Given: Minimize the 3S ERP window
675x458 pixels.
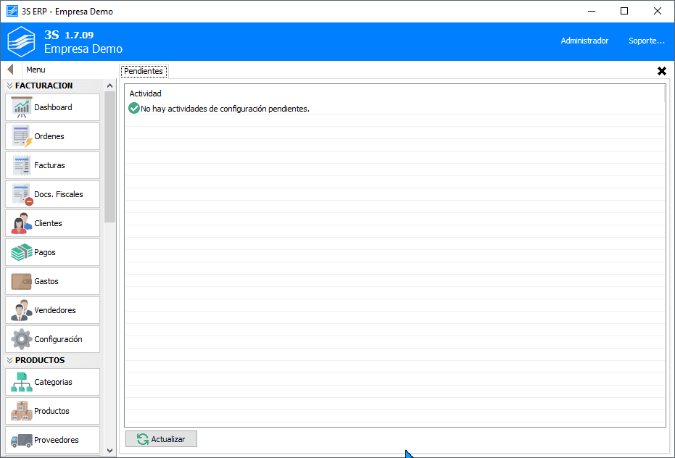Looking at the screenshot, I should 592,11.
